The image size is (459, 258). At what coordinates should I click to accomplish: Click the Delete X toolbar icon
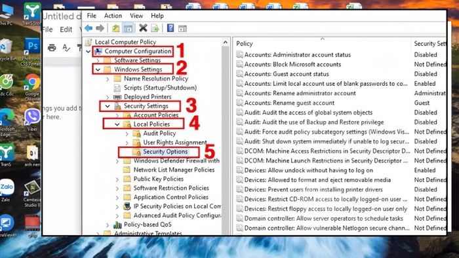click(143, 28)
